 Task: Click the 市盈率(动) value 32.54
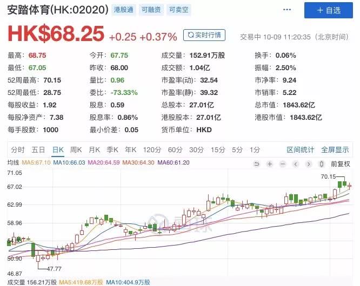[209, 80]
